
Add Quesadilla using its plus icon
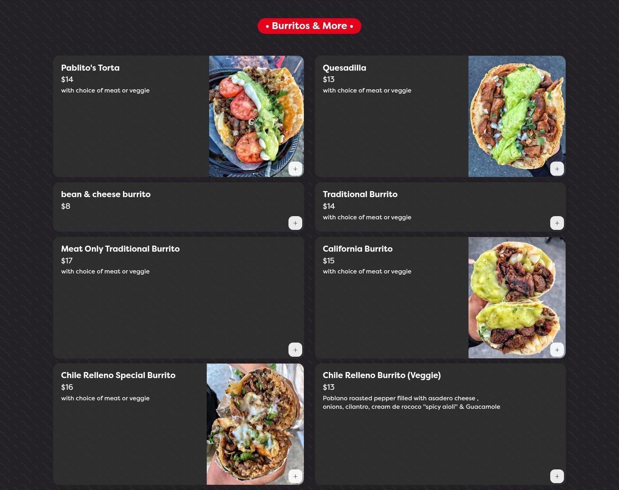557,169
